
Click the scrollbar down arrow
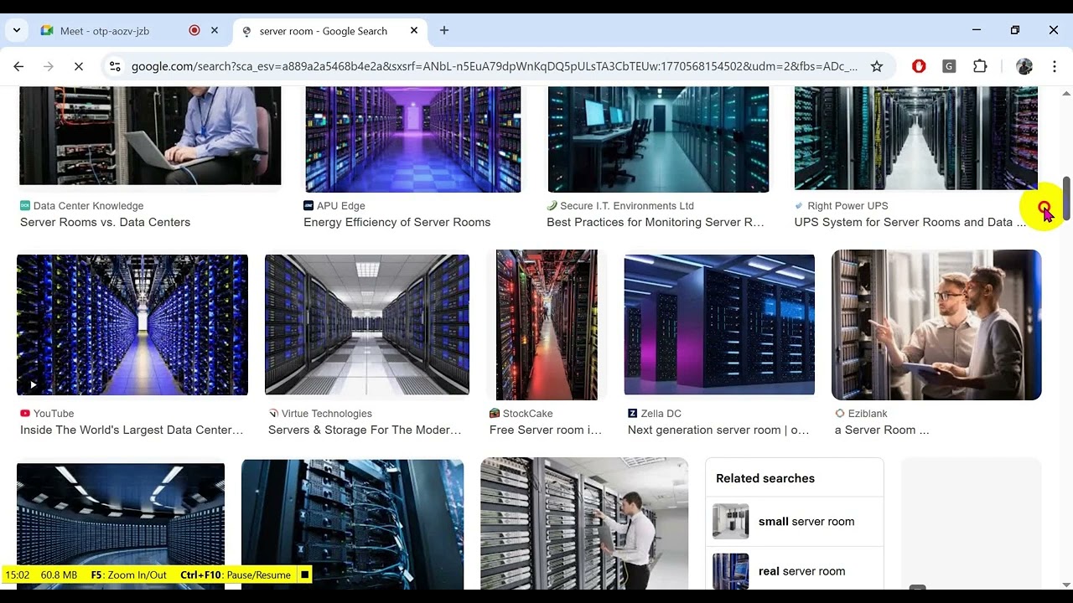pyautogui.click(x=1066, y=584)
